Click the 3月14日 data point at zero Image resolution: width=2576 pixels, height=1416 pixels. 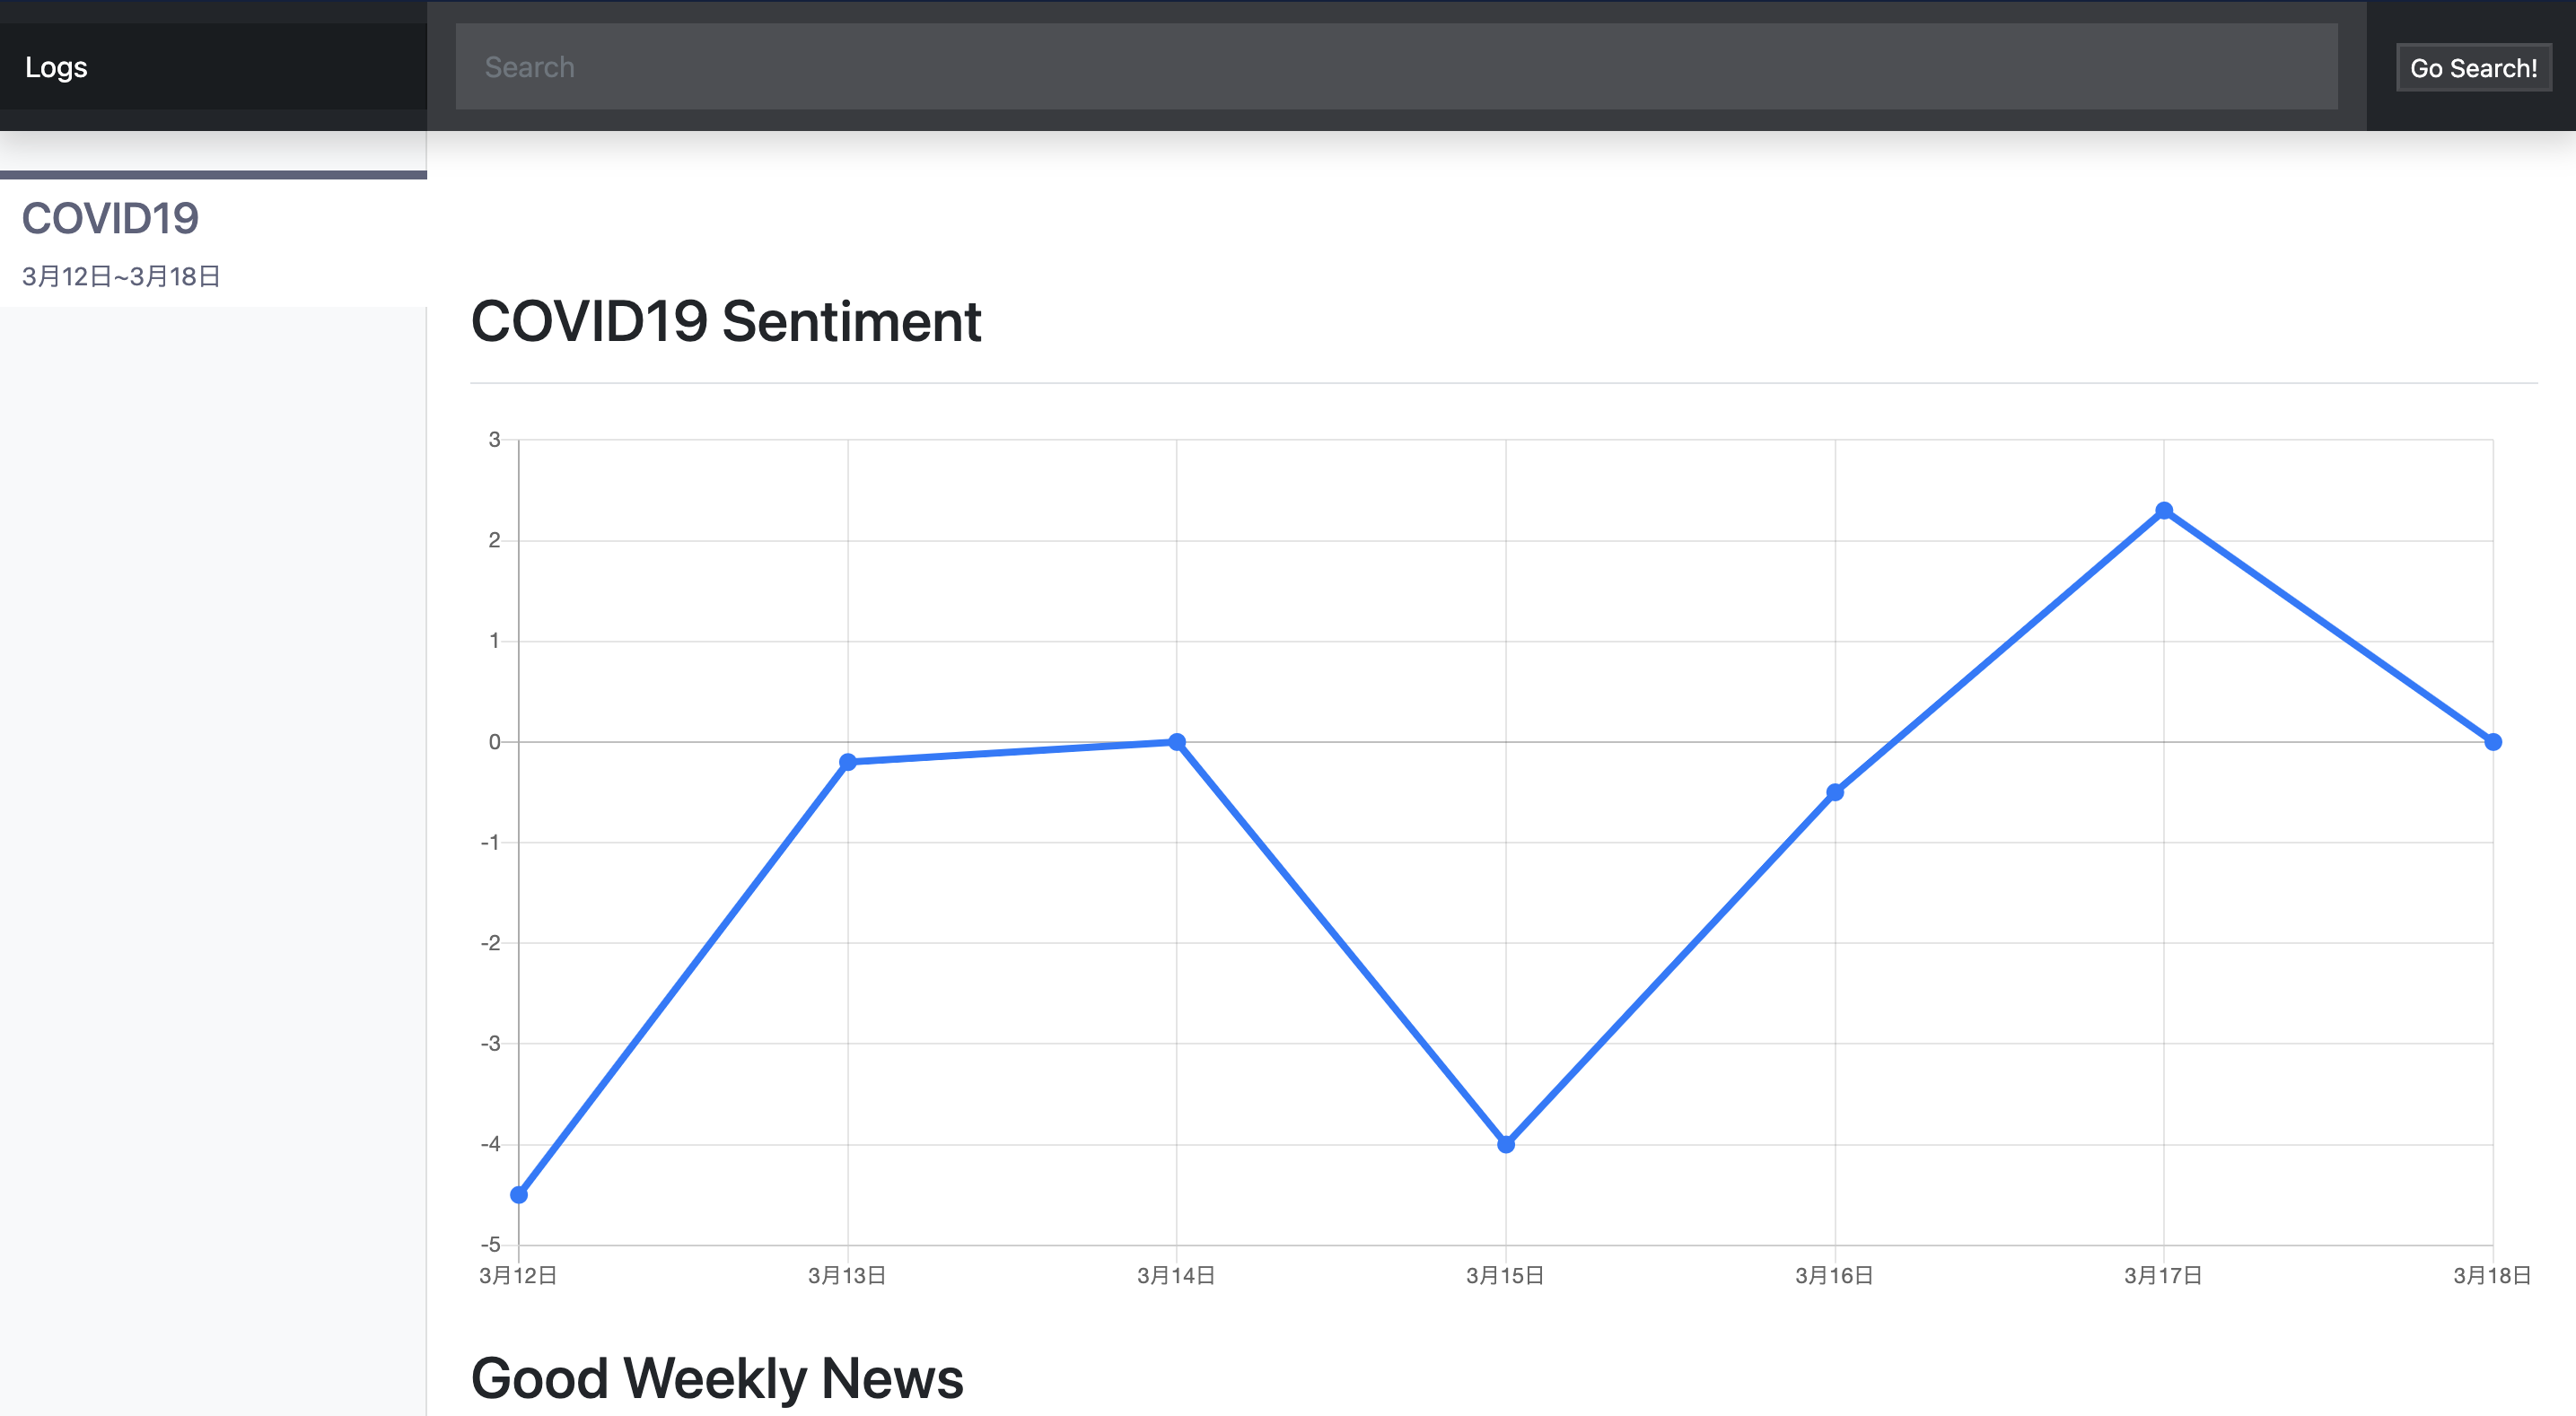coord(1177,742)
